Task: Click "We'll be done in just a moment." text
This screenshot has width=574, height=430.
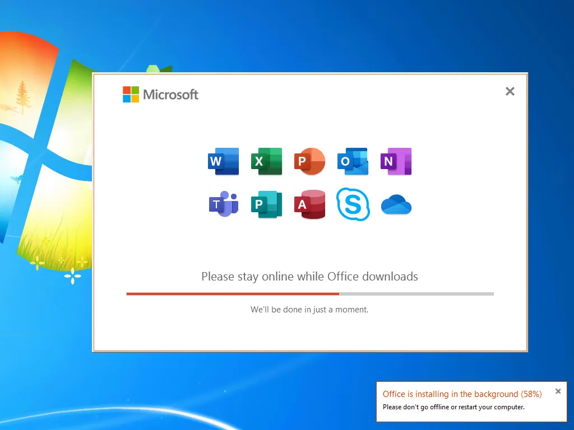Action: 309,309
